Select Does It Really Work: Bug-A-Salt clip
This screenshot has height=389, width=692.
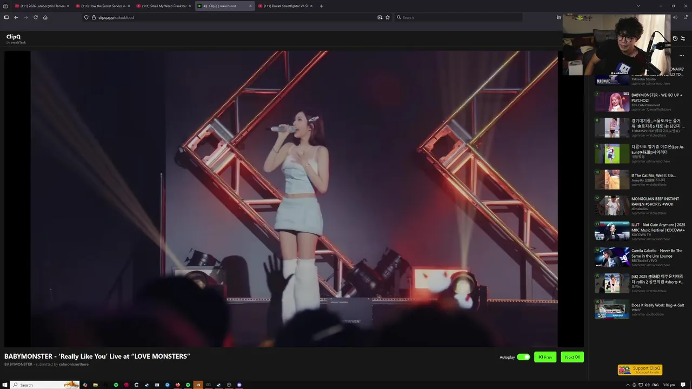coord(640,310)
